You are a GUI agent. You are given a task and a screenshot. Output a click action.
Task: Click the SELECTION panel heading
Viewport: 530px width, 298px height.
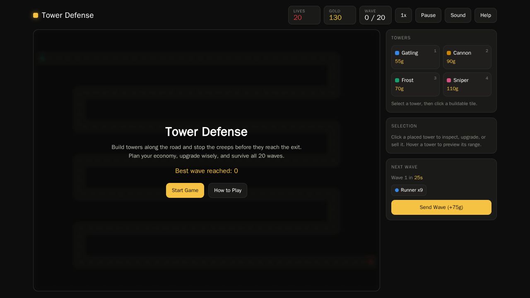(x=404, y=126)
